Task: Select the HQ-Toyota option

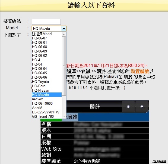Action: click(x=47, y=82)
